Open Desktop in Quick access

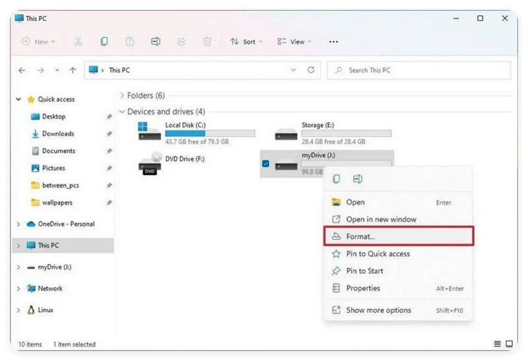54,117
